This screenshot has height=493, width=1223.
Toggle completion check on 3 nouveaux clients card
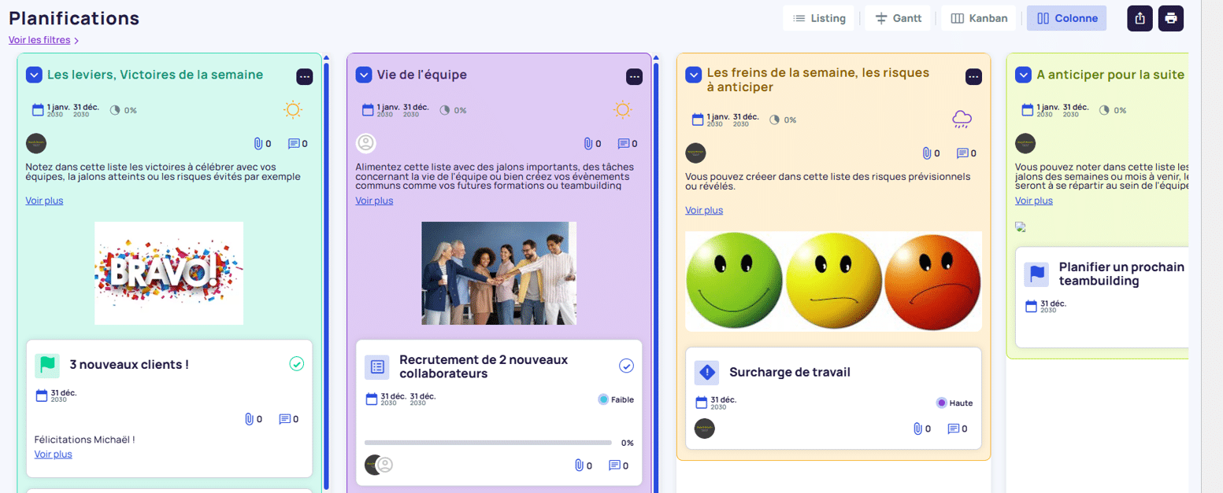point(297,364)
